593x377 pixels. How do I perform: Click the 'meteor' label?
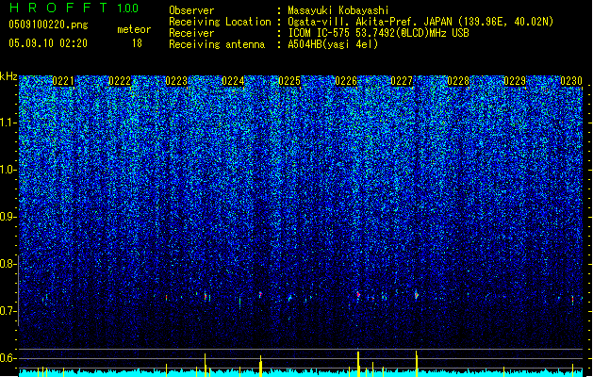click(134, 29)
